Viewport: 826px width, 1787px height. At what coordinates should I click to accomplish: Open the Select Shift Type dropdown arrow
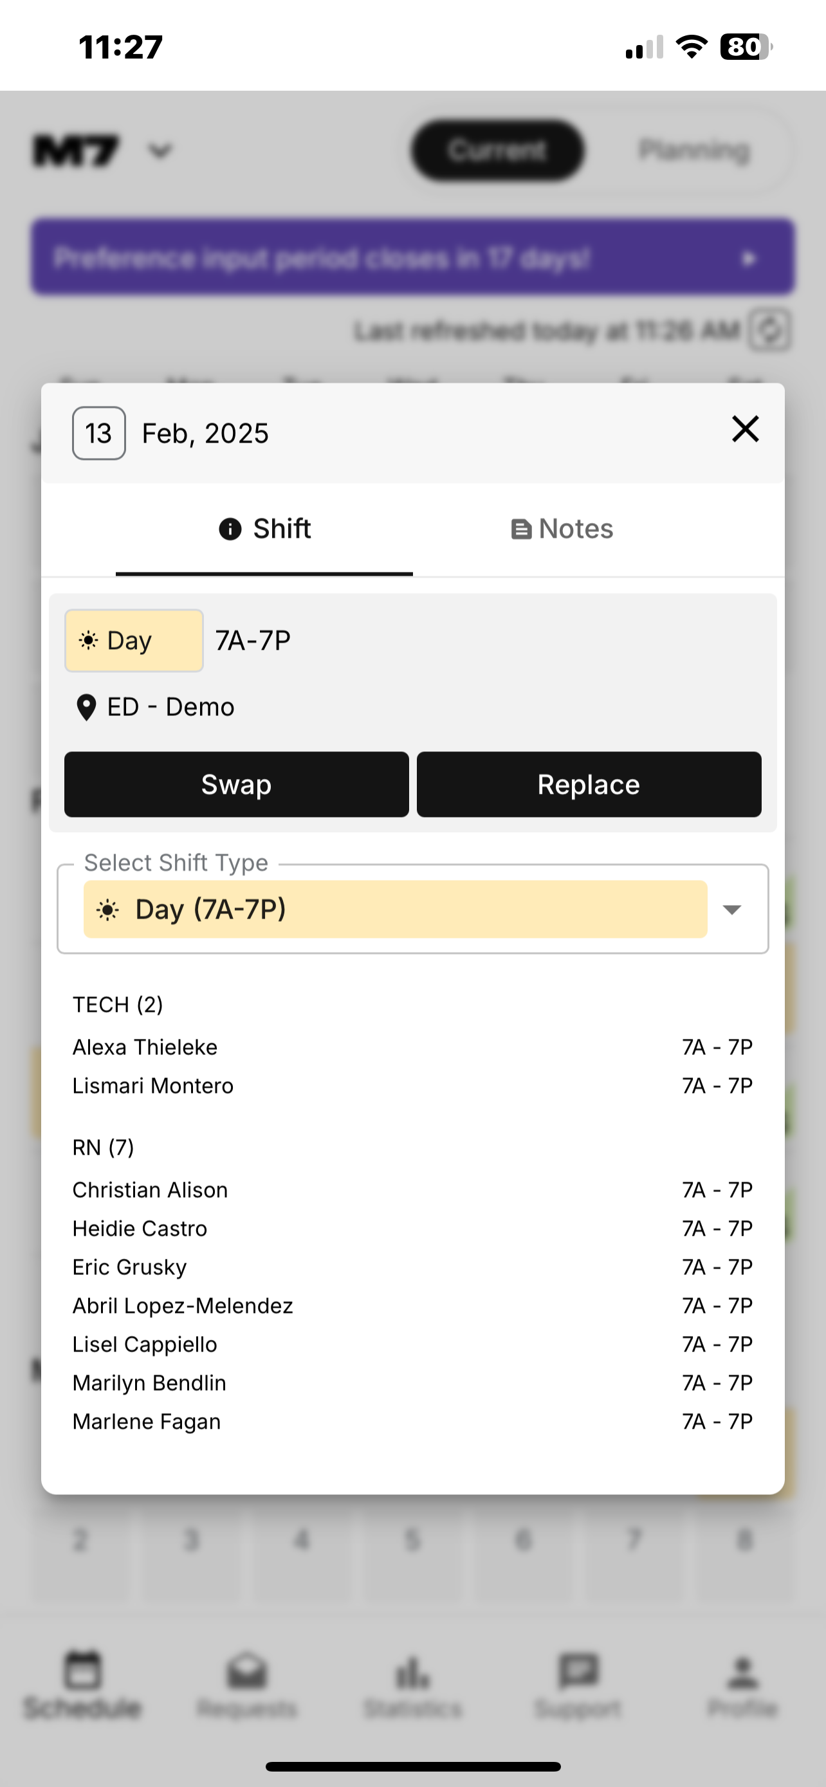pyautogui.click(x=731, y=910)
